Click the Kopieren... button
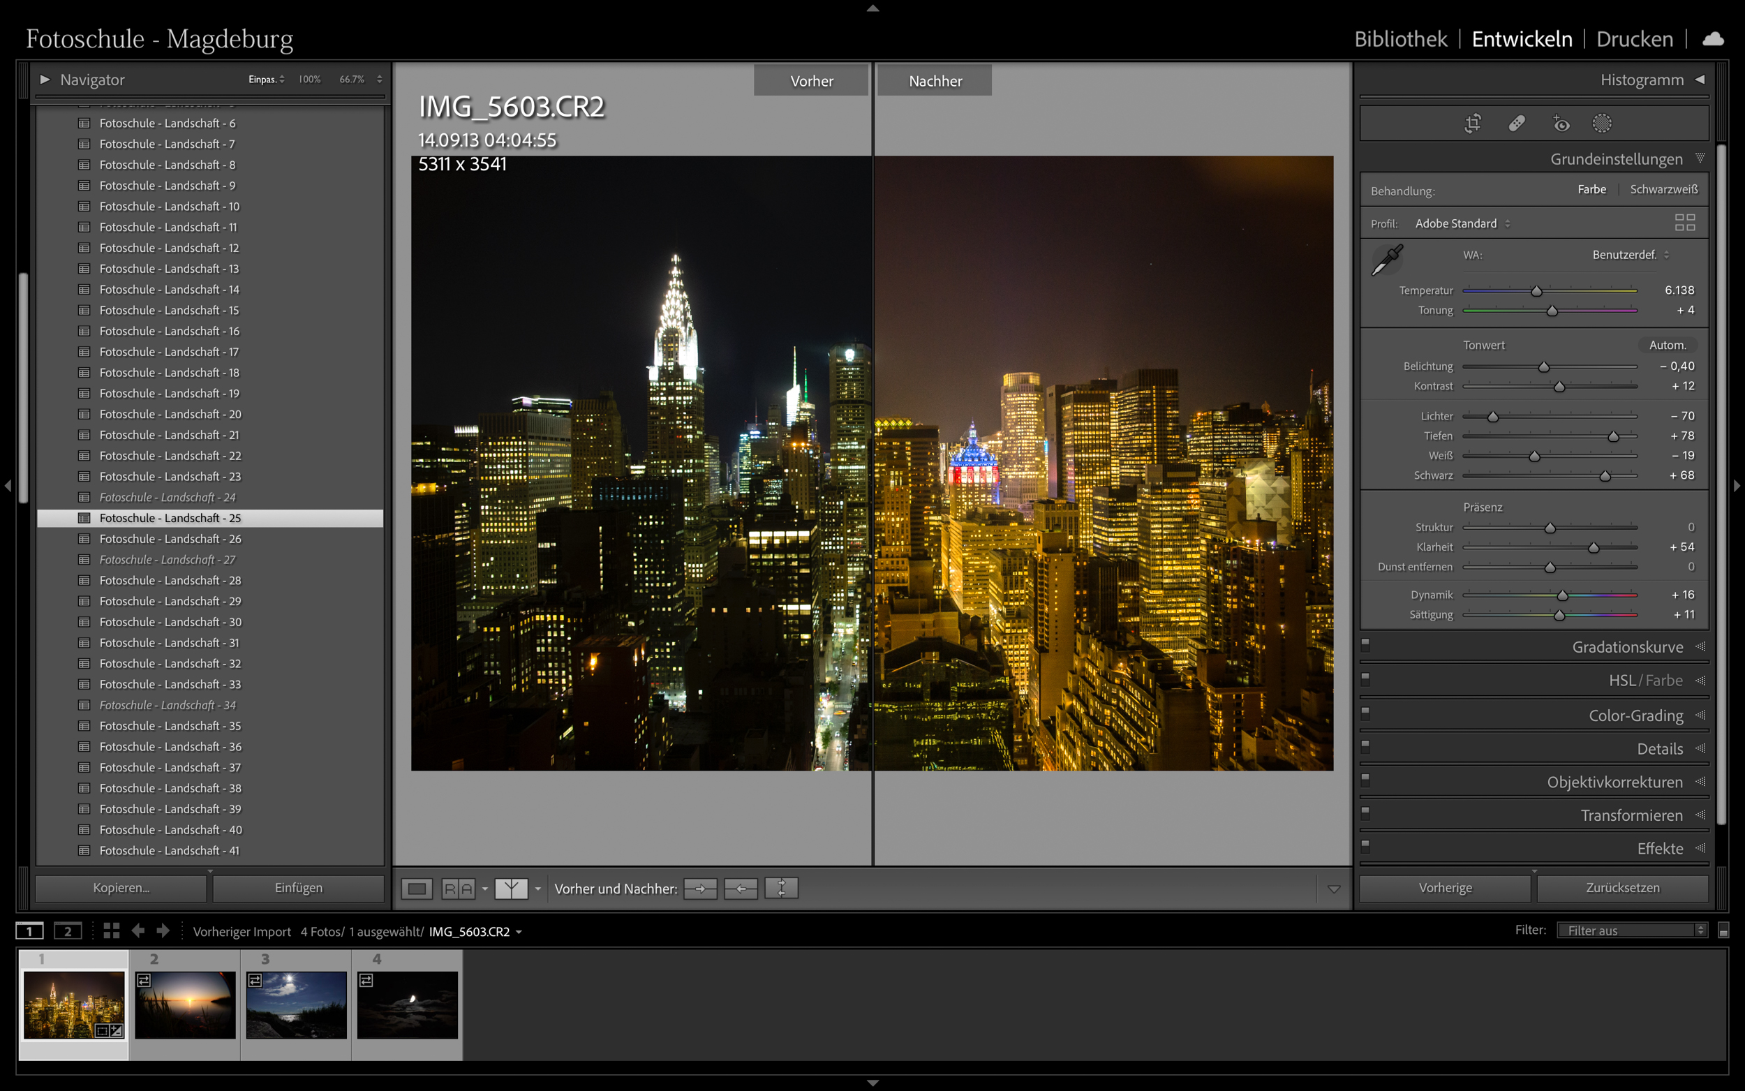 coord(121,887)
